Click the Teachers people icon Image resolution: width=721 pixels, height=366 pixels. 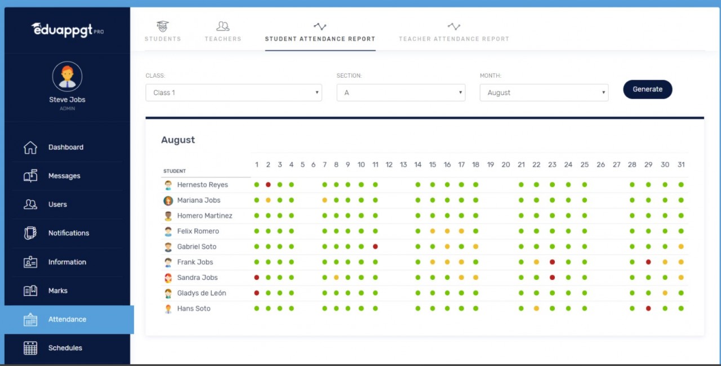click(x=222, y=25)
